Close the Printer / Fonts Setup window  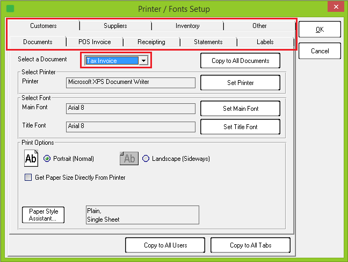[x=336, y=6]
